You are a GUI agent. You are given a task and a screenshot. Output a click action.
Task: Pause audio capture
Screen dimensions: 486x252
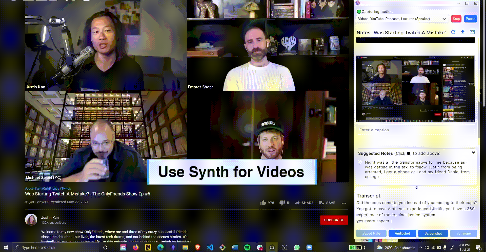tap(470, 19)
